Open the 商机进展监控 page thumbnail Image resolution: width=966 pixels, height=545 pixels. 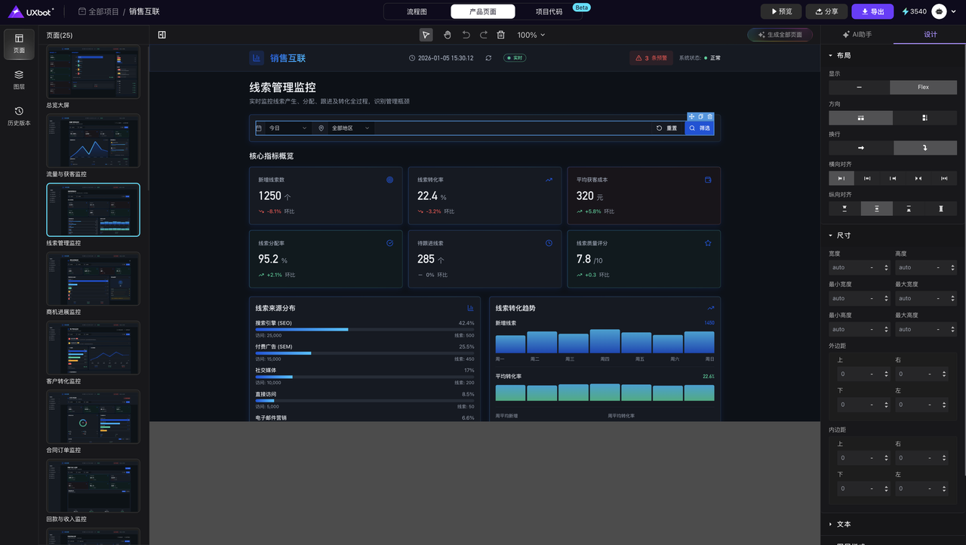pos(93,279)
